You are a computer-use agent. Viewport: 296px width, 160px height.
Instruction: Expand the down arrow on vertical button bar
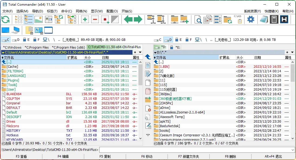[x=148, y=135]
